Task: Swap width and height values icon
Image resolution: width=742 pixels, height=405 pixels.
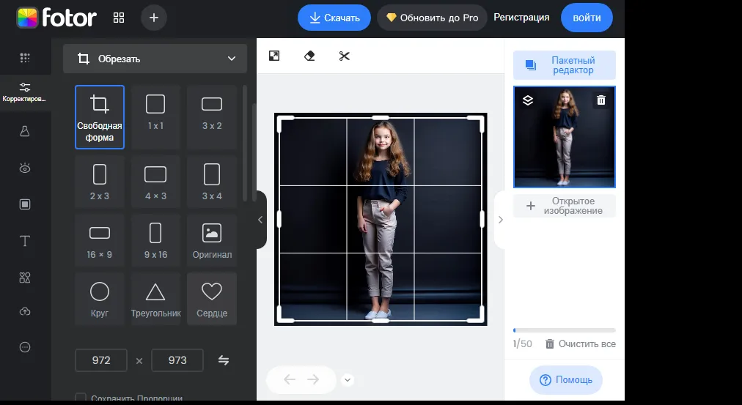Action: tap(224, 360)
